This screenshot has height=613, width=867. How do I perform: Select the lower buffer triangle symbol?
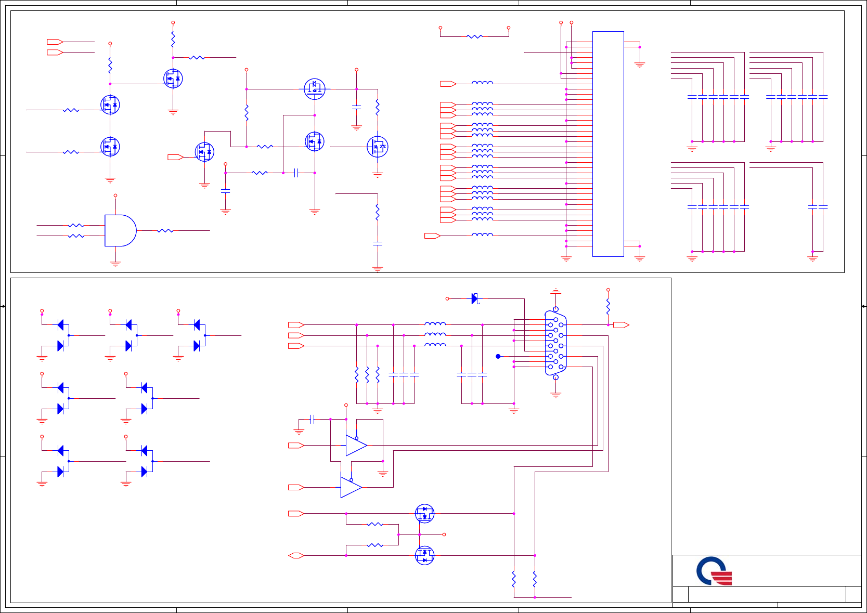(351, 487)
